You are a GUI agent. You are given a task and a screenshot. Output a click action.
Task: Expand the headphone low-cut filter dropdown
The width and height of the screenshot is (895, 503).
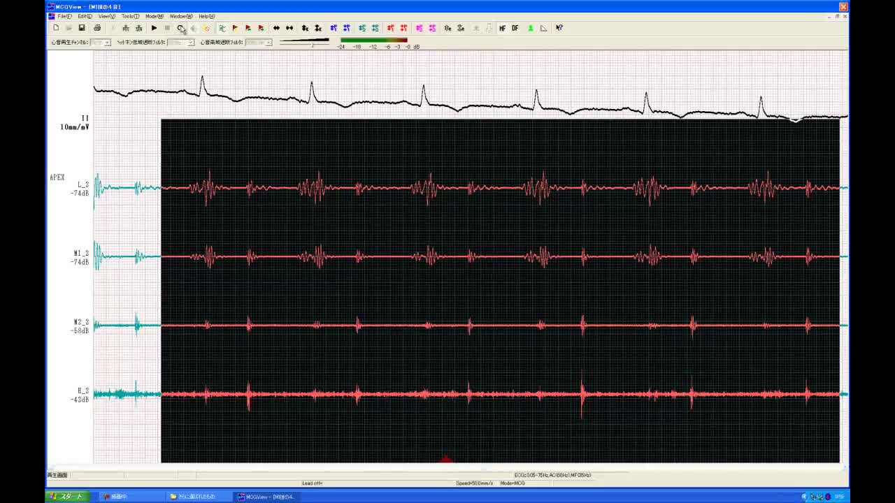[190, 43]
